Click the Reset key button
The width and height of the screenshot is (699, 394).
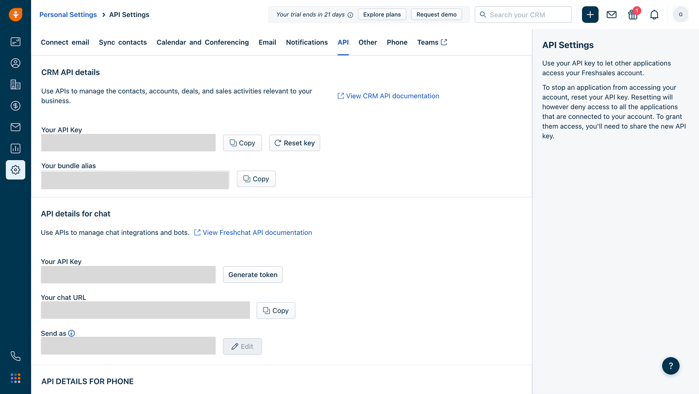[x=295, y=143]
